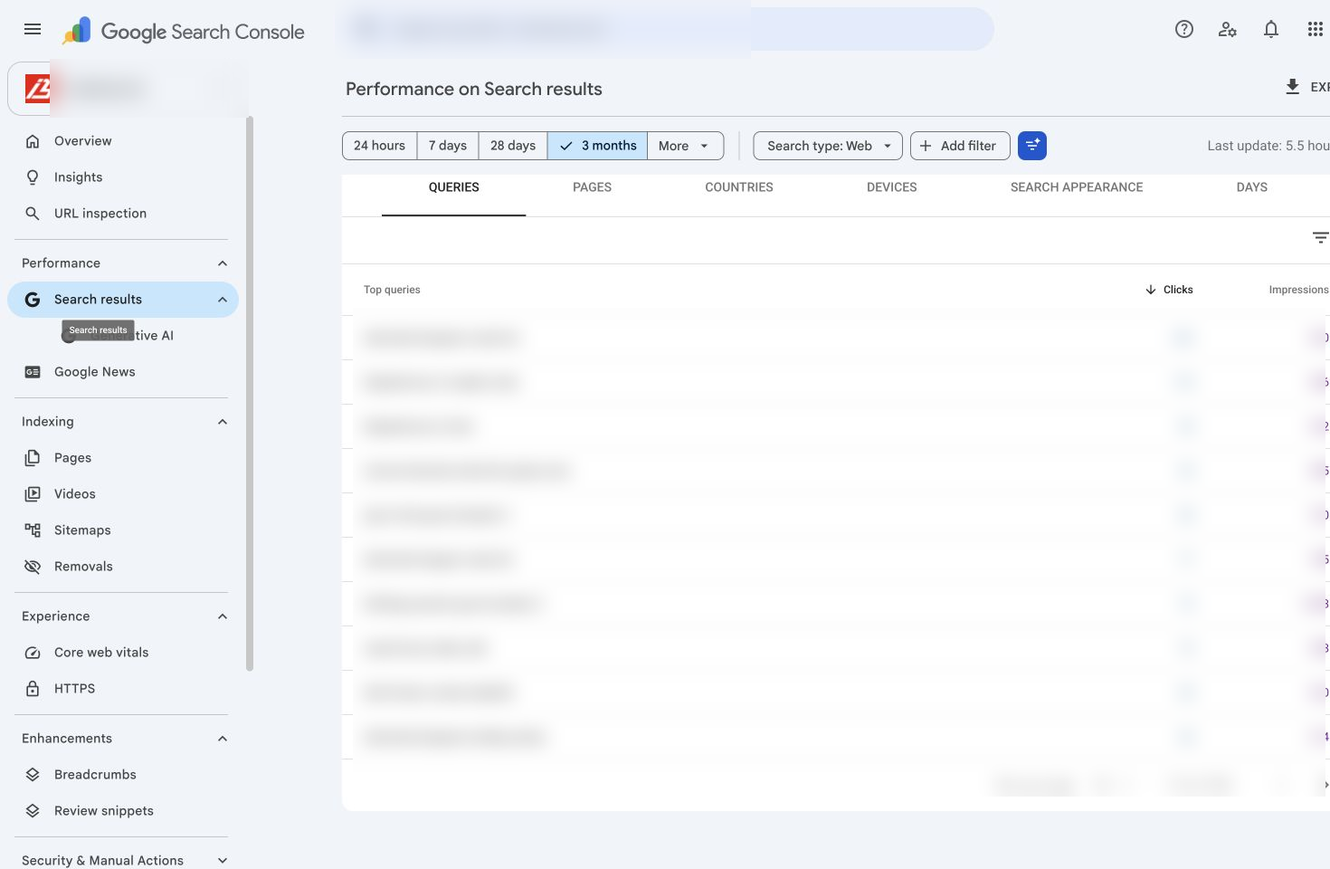Open the Videos indexing report
This screenshot has height=869, width=1330.
point(123,494)
